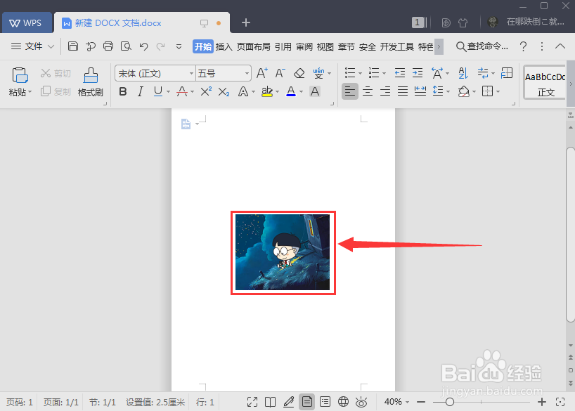The width and height of the screenshot is (575, 411).
Task: Click the WPS home button
Action: click(x=27, y=22)
